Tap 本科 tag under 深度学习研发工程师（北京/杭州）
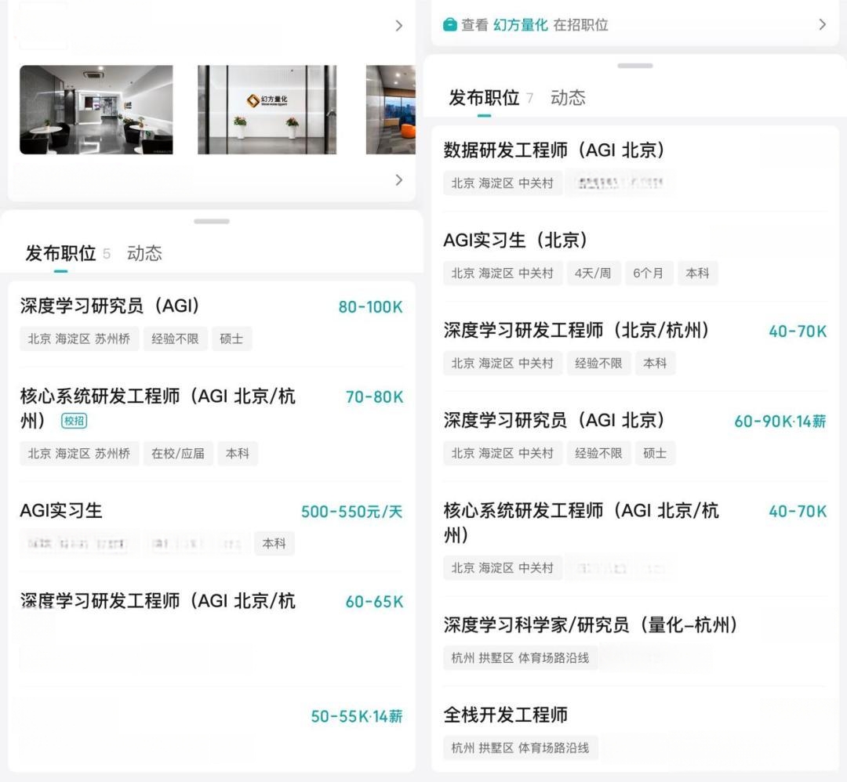Viewport: 847px width, 782px height. 655,364
